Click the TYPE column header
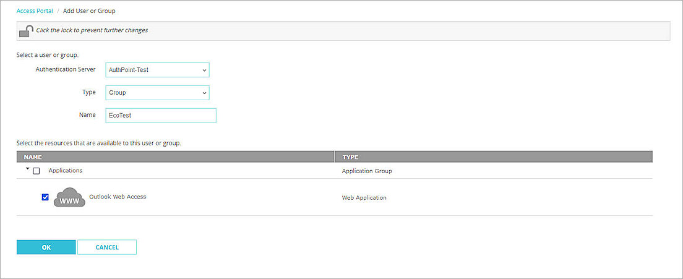 (494, 157)
